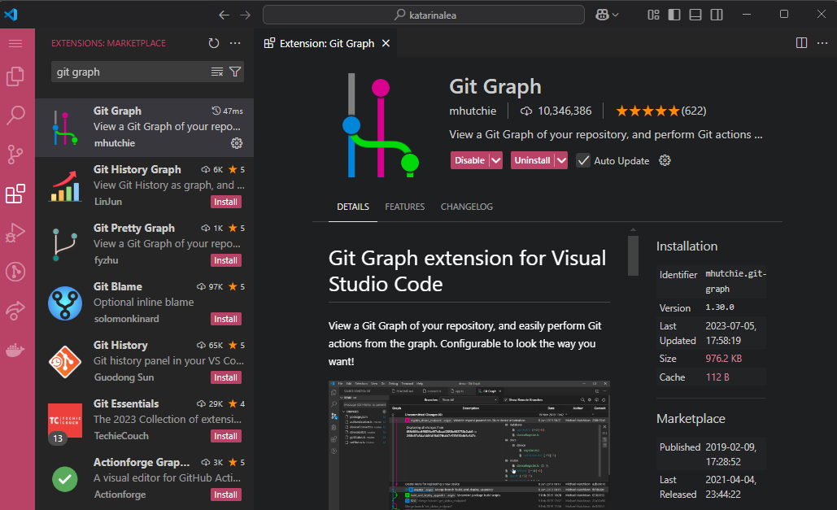Select Git Essentials list entry
This screenshot has width=837, height=510.
point(144,420)
